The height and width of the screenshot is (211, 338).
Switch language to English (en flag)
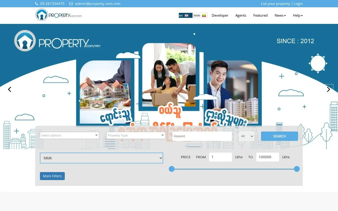point(185,15)
